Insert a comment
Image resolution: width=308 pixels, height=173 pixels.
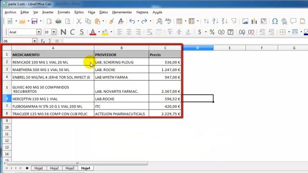tap(293, 21)
